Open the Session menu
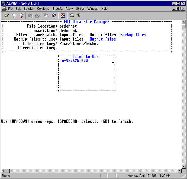187x179 pixels. [x=29, y=9]
